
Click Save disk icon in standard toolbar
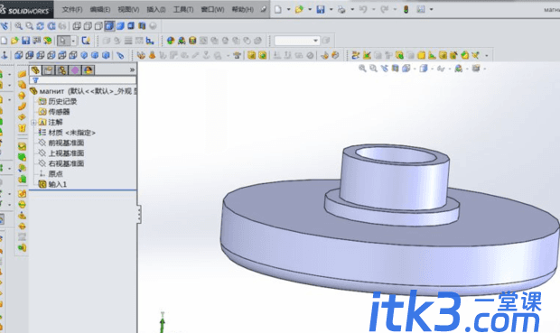(25, 41)
